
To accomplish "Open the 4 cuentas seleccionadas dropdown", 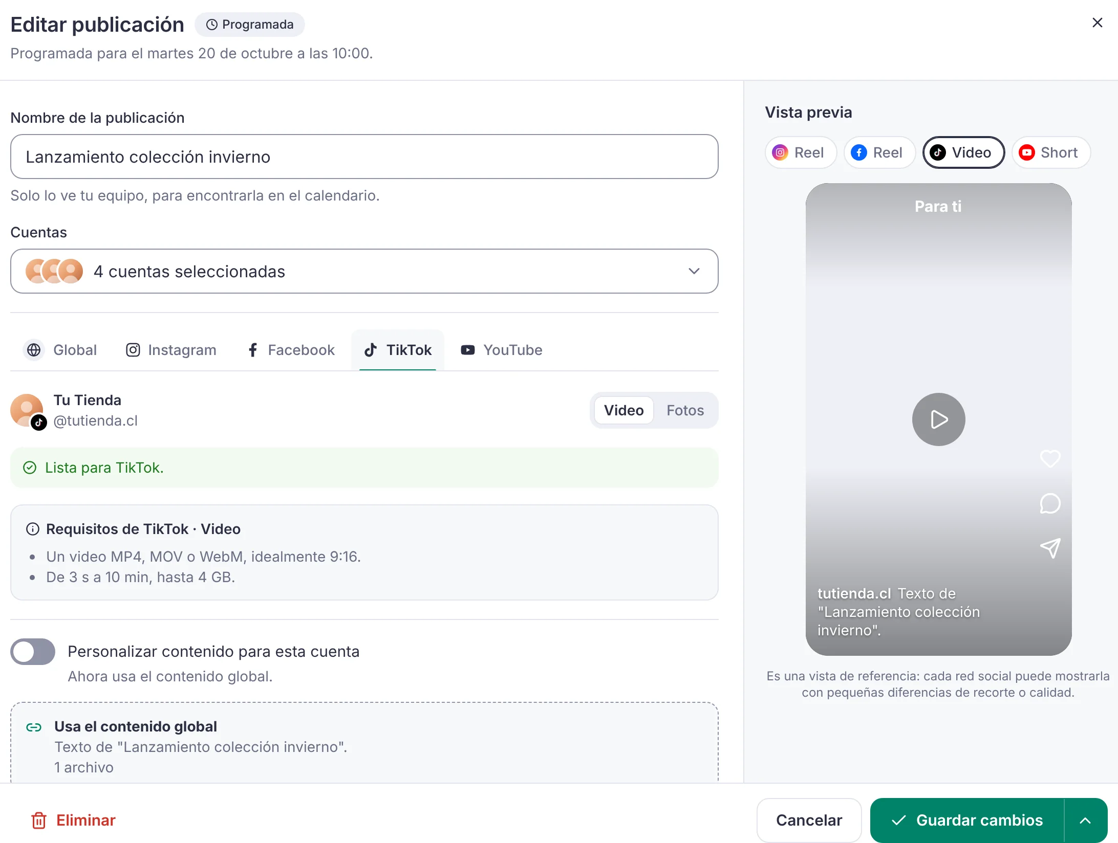I will coord(364,271).
